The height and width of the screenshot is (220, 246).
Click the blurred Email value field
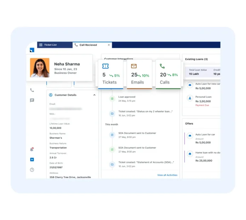point(65,109)
